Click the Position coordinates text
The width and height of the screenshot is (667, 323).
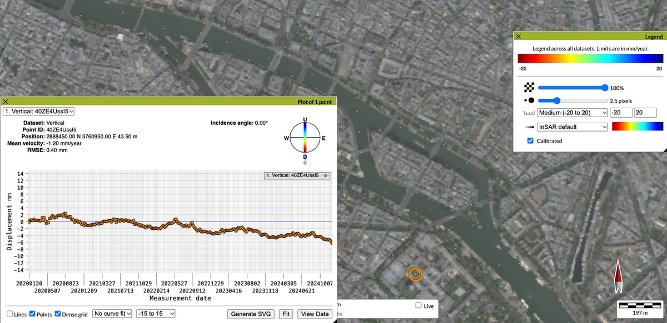[x=79, y=137]
